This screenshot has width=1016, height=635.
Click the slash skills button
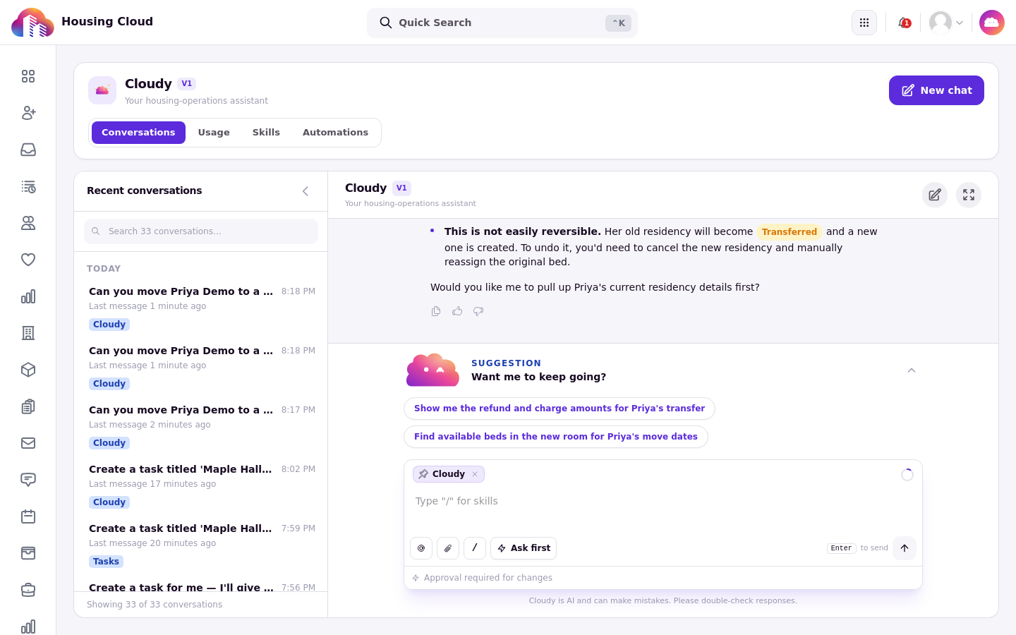[475, 548]
